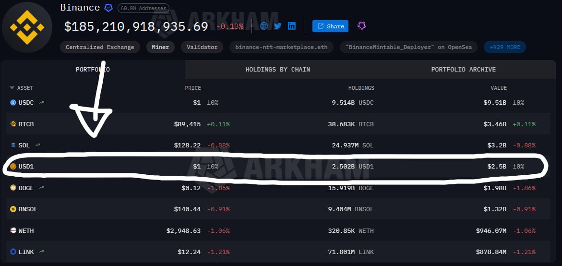Click the 24.937M SOL holdings cell

pos(353,145)
